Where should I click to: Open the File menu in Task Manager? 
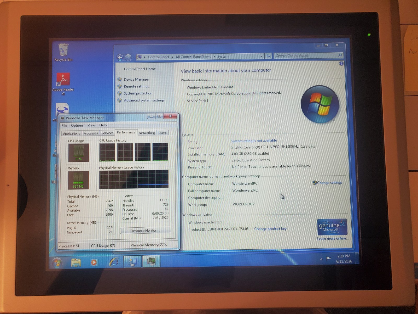coord(64,125)
